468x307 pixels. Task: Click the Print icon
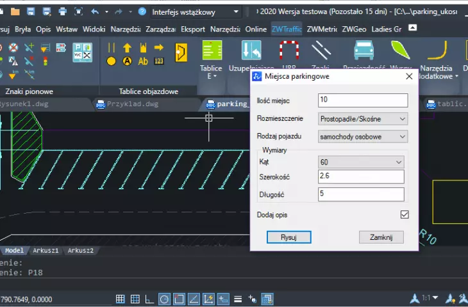click(x=63, y=12)
